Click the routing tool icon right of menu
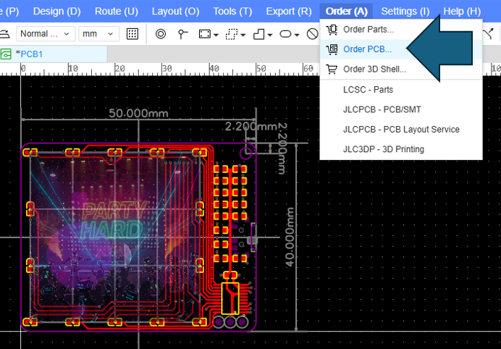Image resolution: width=501 pixels, height=349 pixels. click(489, 34)
